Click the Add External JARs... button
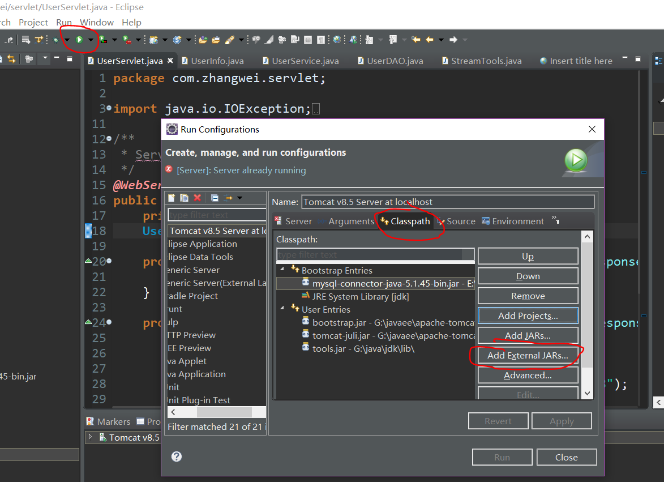Viewport: 664px width, 482px height. tap(528, 355)
